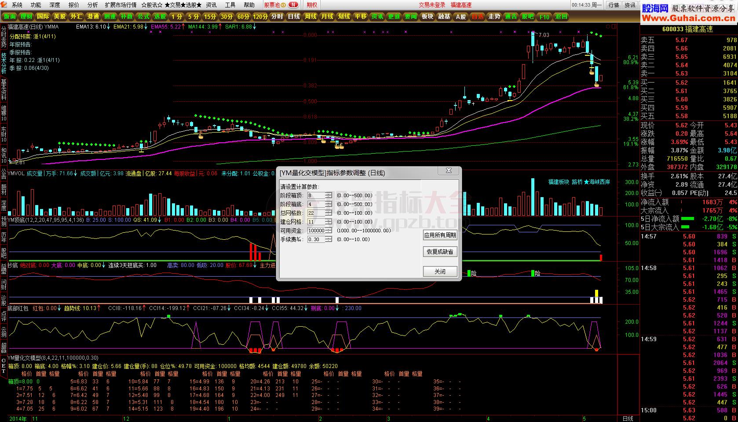Screen dimensions: 738x422
Task: Open the 基本资料 side tab
Action: 4,90
